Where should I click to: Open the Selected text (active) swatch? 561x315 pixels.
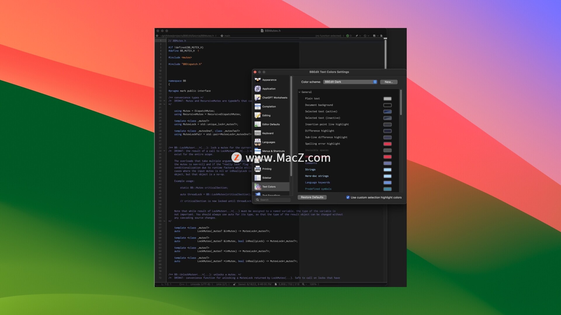point(387,111)
